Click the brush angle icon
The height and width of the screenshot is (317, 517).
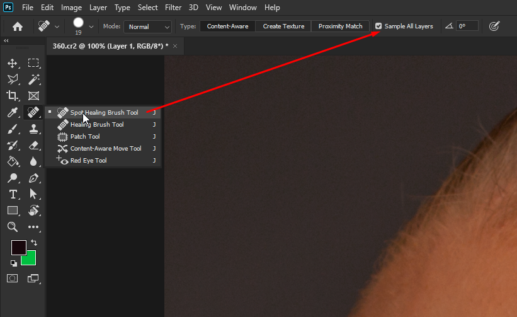pyautogui.click(x=449, y=26)
